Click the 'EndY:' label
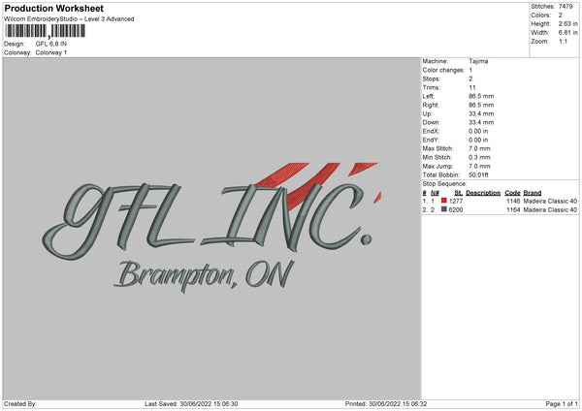The image size is (582, 411). tap(431, 140)
